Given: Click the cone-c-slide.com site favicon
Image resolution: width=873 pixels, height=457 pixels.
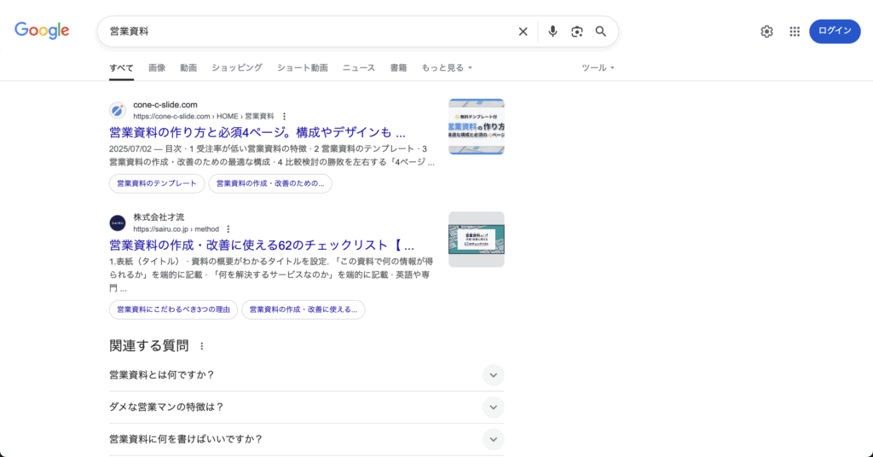Looking at the screenshot, I should pos(118,110).
